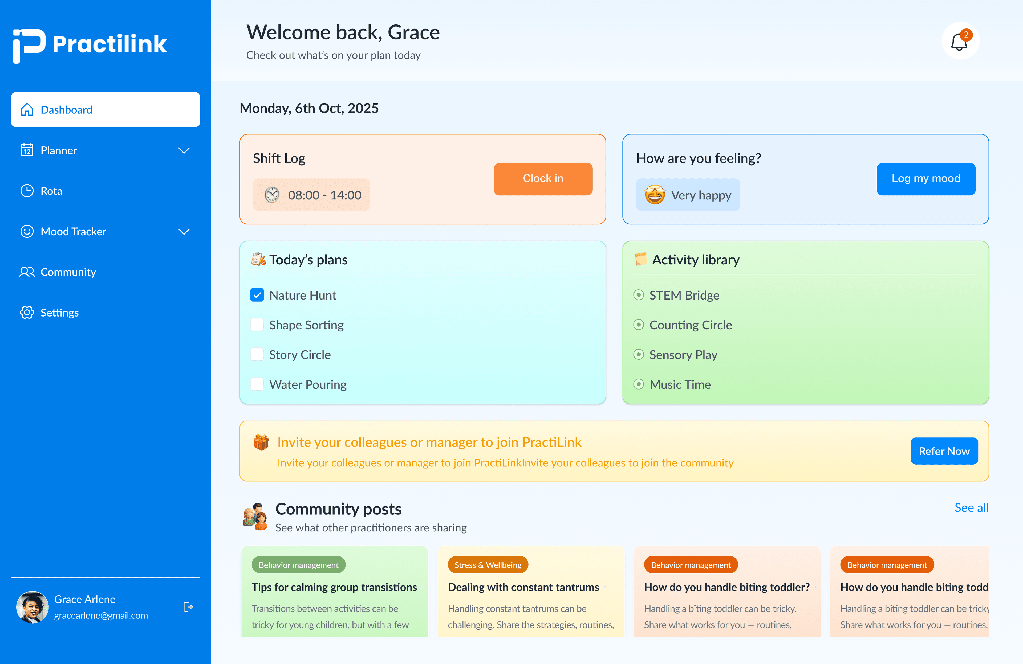This screenshot has width=1023, height=664.
Task: Open Counting Circle activity
Action: click(x=690, y=325)
